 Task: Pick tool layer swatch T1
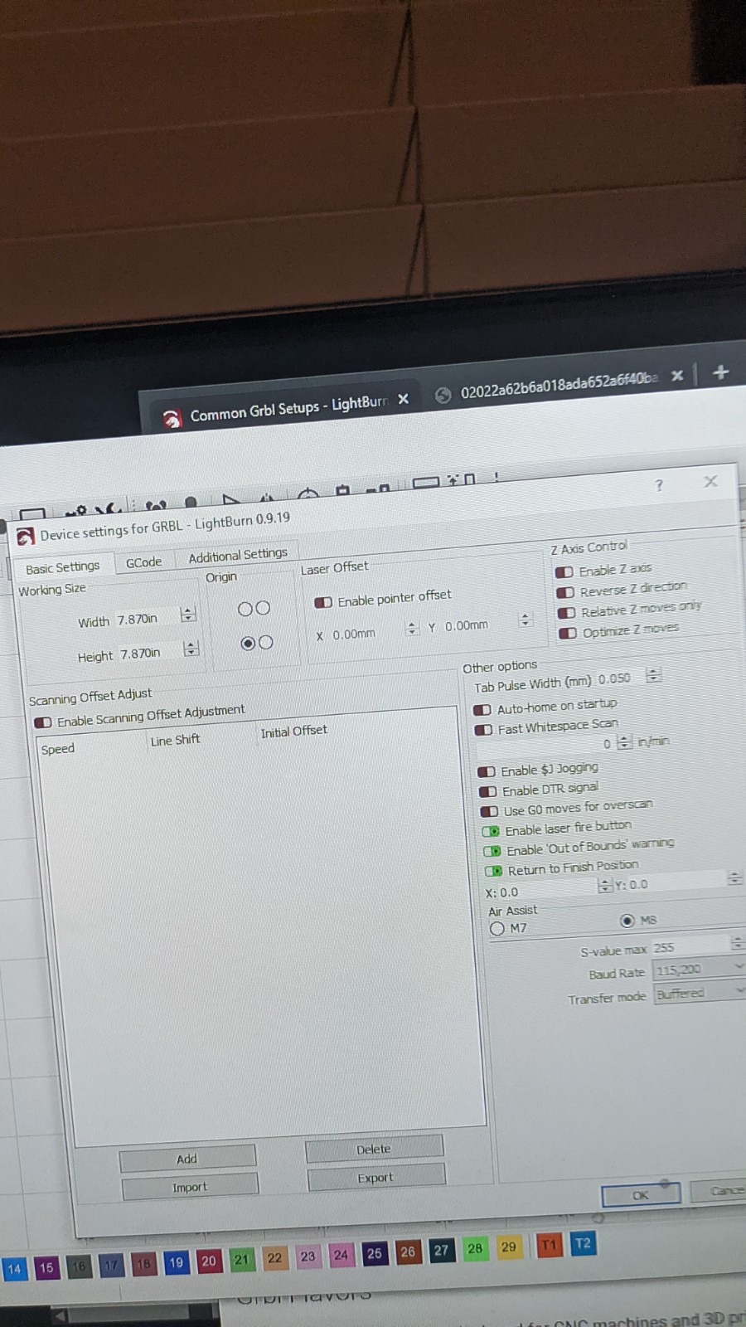point(549,1244)
